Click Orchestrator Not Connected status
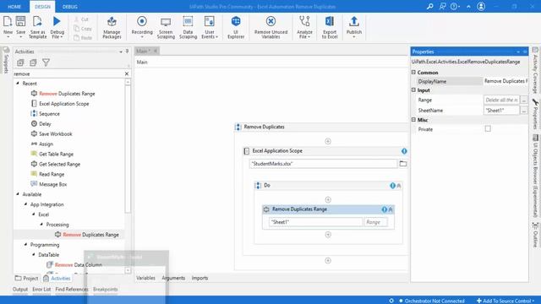 click(x=432, y=301)
